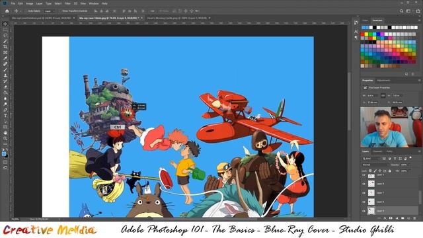Toggle the Lock position icon
Screen dimensions: 423x238
(380, 171)
